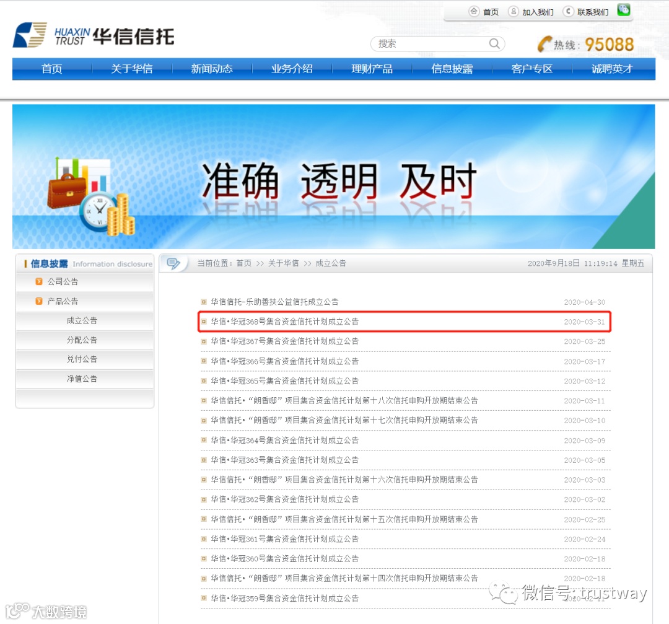Open 朗香邸 第十四次信托申购 announcement
669x624 pixels.
pyautogui.click(x=344, y=578)
